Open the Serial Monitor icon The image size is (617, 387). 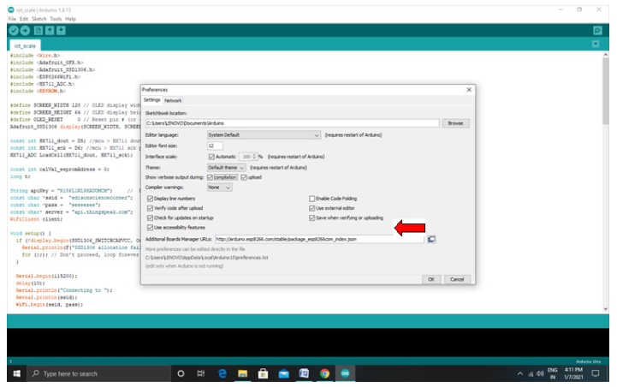coord(598,30)
